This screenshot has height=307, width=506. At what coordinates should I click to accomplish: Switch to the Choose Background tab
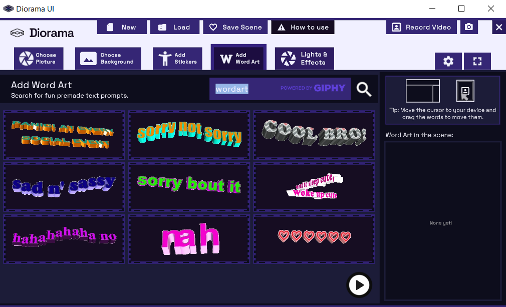pyautogui.click(x=108, y=59)
